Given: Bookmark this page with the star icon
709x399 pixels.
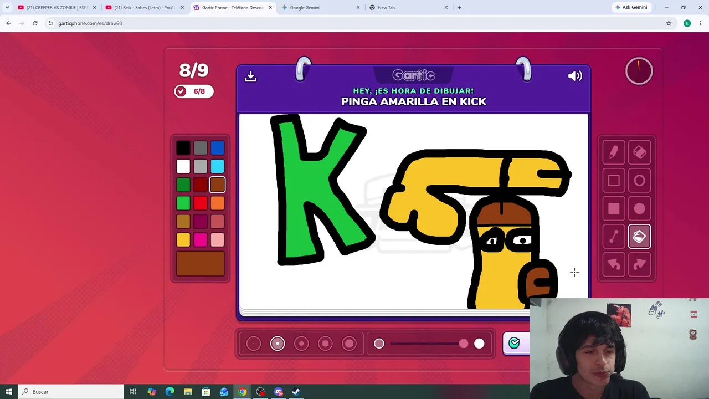Looking at the screenshot, I should (x=669, y=23).
